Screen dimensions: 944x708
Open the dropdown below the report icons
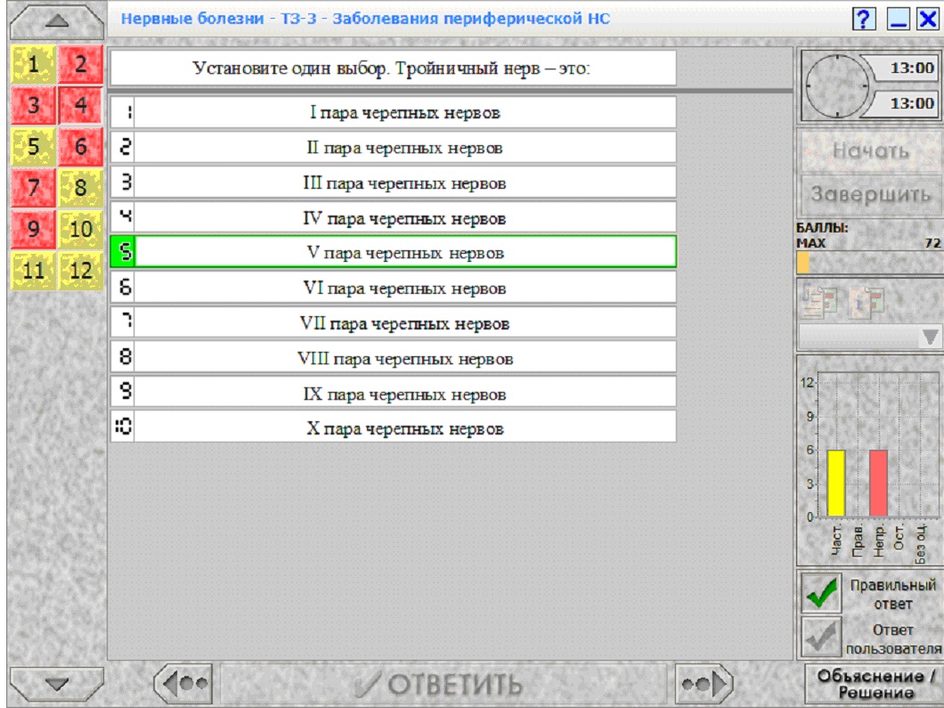870,337
